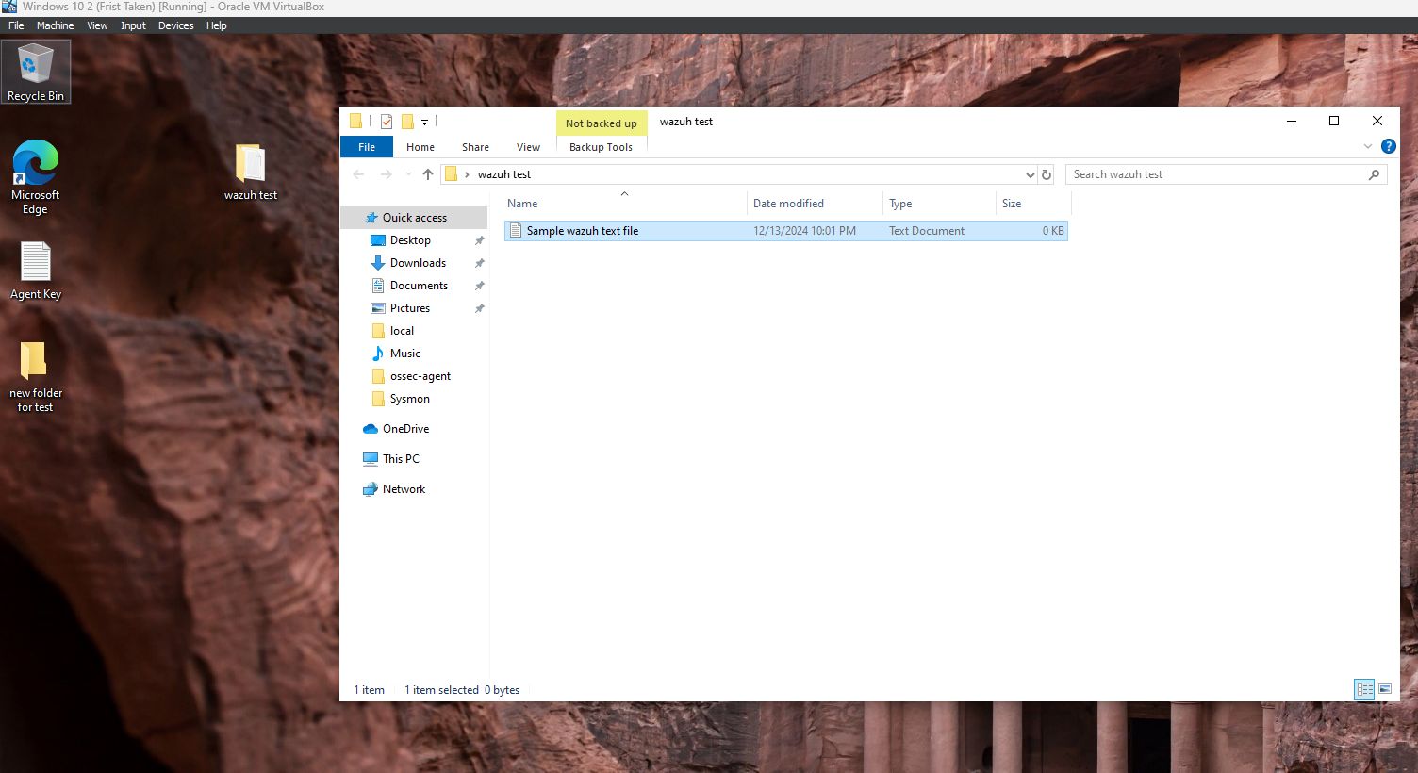Click the refresh icon in the address bar
Image resolution: width=1418 pixels, height=773 pixels.
1047,173
